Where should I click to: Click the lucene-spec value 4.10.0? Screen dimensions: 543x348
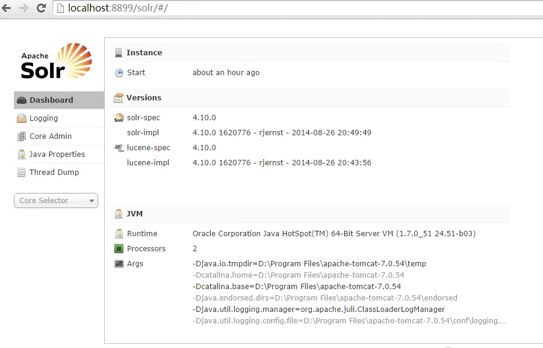pos(204,148)
